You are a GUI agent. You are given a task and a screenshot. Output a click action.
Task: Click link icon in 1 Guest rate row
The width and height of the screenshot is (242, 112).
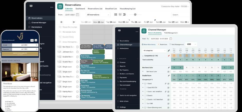[166, 83]
